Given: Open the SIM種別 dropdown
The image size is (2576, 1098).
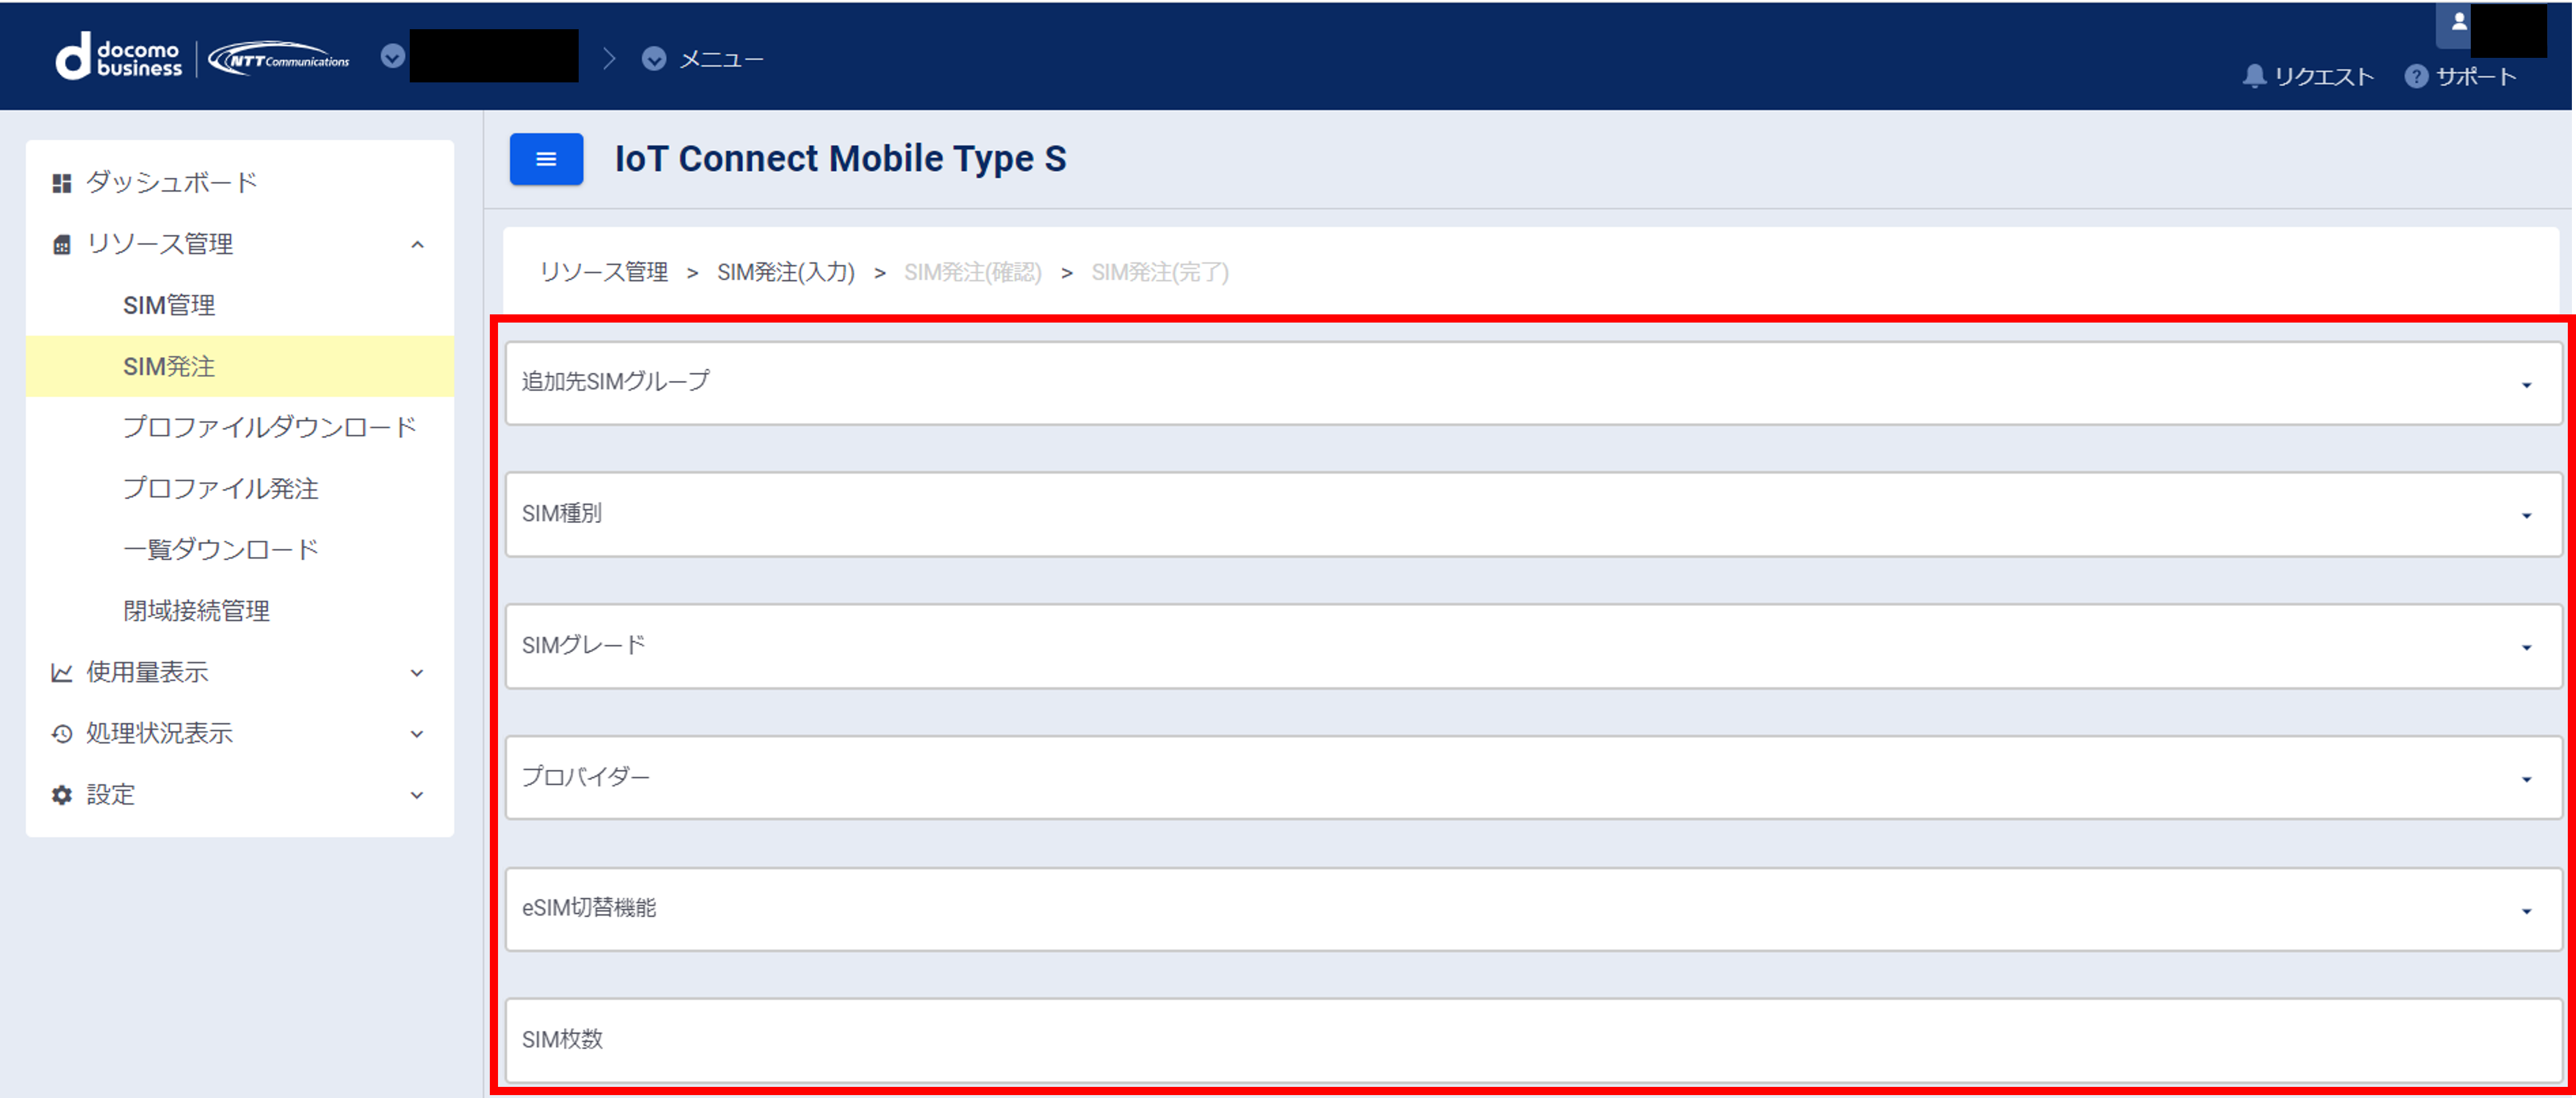Looking at the screenshot, I should click(1533, 515).
